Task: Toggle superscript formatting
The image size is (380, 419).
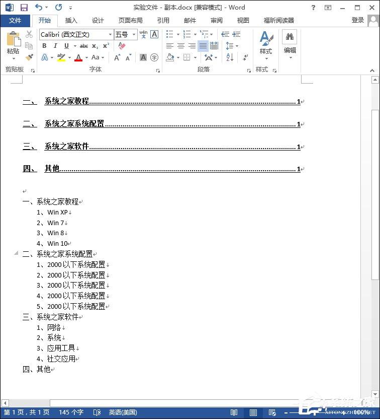Action: 106,46
